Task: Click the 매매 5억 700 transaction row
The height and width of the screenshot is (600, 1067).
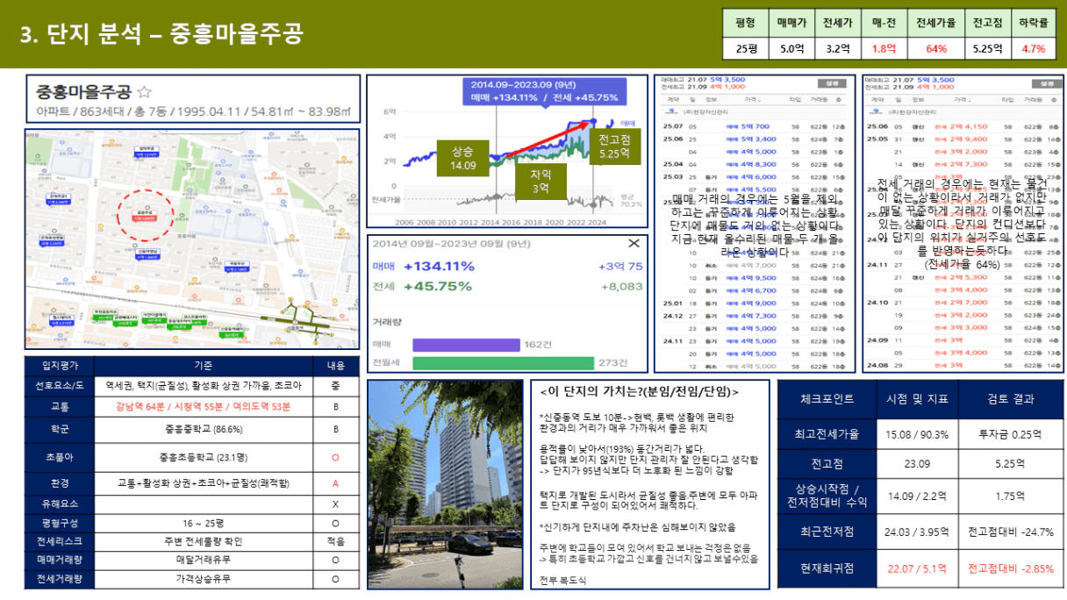Action: tap(755, 126)
